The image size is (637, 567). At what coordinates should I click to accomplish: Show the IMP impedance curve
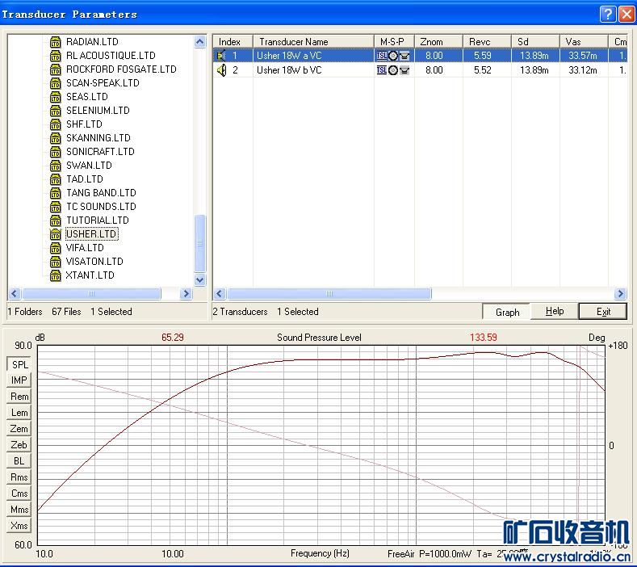pyautogui.click(x=19, y=380)
